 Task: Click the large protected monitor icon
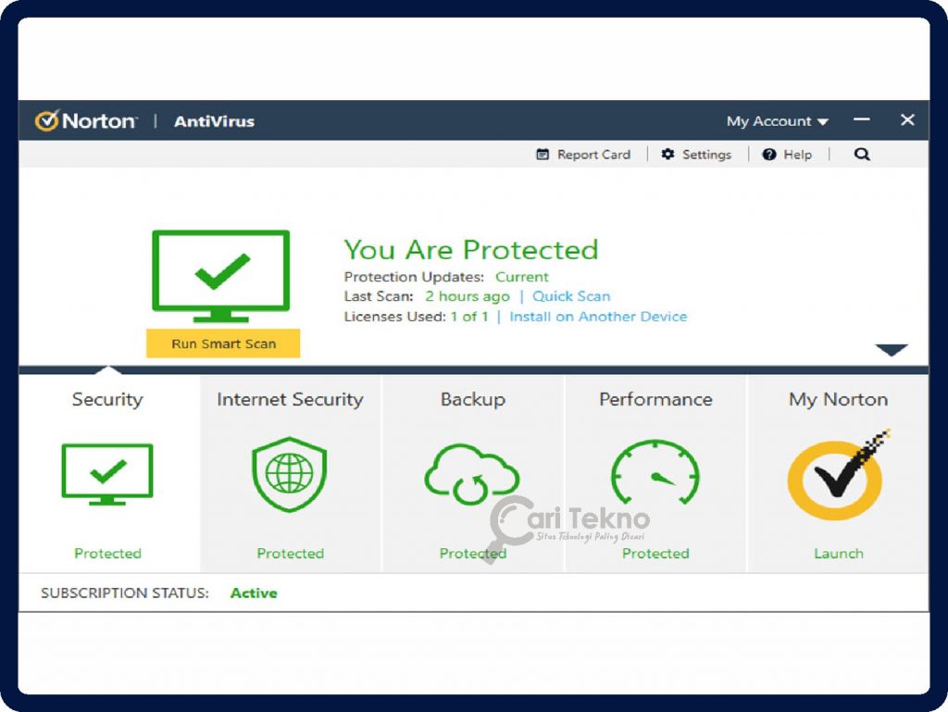click(x=220, y=276)
